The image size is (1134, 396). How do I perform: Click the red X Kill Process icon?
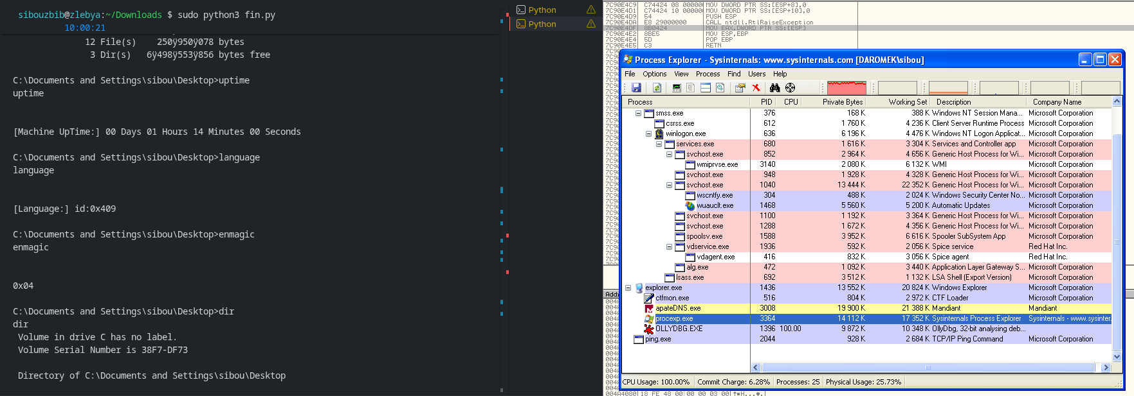coord(756,88)
